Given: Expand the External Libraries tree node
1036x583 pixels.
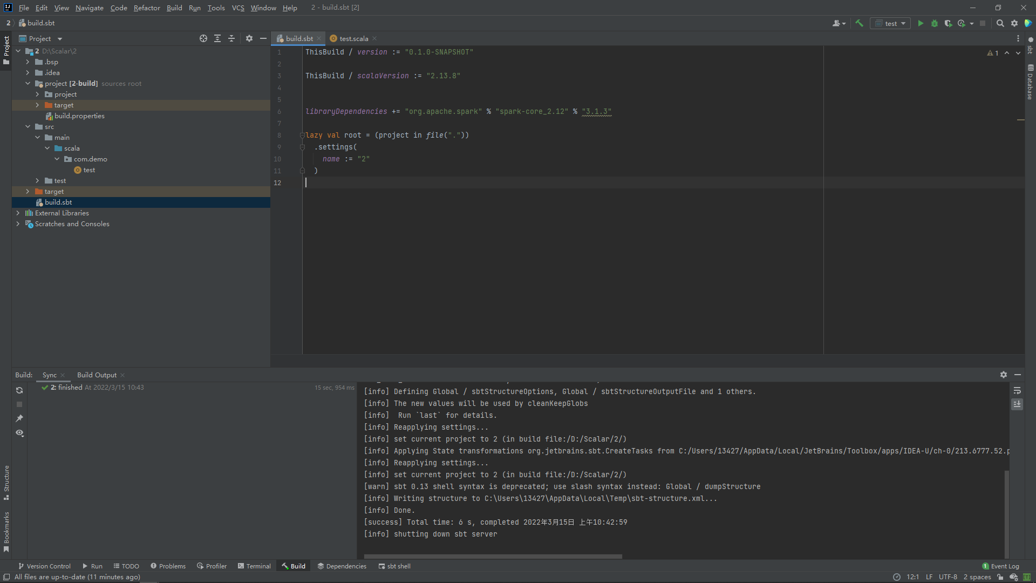Looking at the screenshot, I should pyautogui.click(x=18, y=213).
